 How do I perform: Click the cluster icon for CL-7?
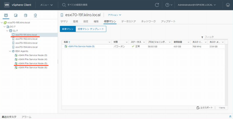coord(10,31)
